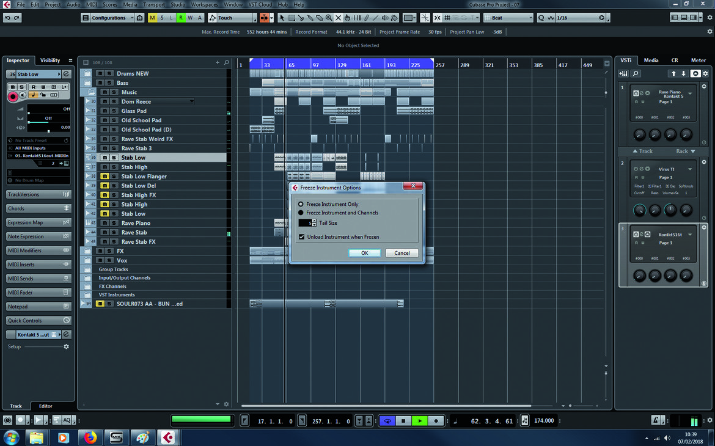Screen dimensions: 715x446
Task: Uncheck Unload Instrument when Frozen
Action: tap(301, 237)
